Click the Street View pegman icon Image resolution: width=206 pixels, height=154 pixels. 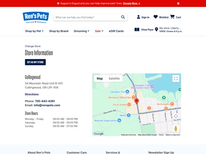click(x=176, y=129)
